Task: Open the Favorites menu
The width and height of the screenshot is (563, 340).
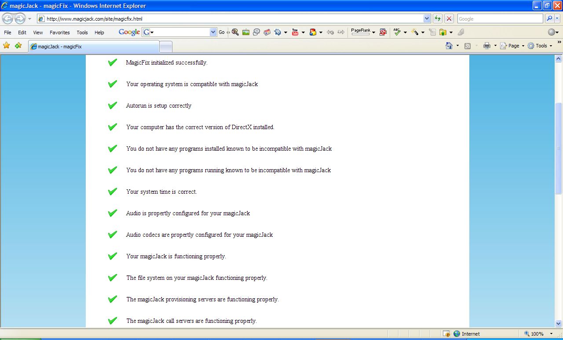Action: [60, 33]
